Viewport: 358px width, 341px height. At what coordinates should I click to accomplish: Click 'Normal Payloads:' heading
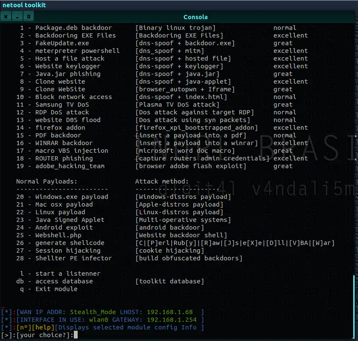[x=47, y=181]
